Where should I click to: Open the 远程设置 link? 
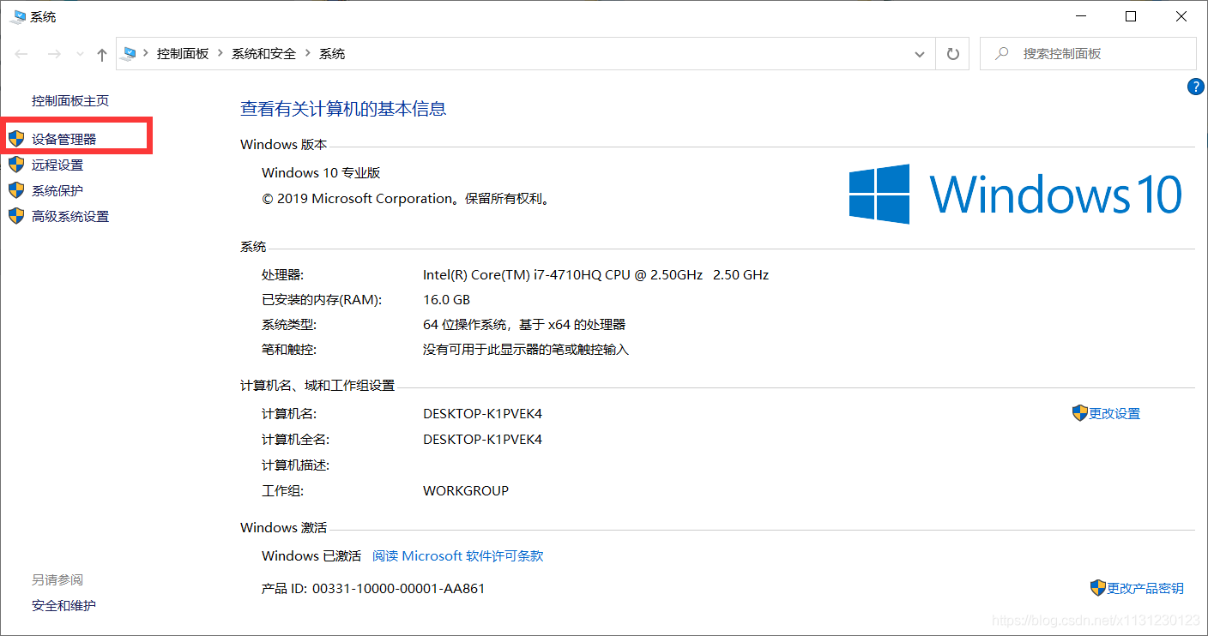tap(57, 165)
